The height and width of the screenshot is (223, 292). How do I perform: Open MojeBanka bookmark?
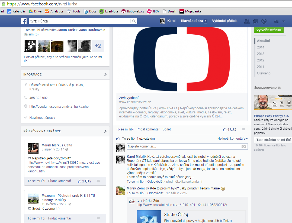[190, 11]
